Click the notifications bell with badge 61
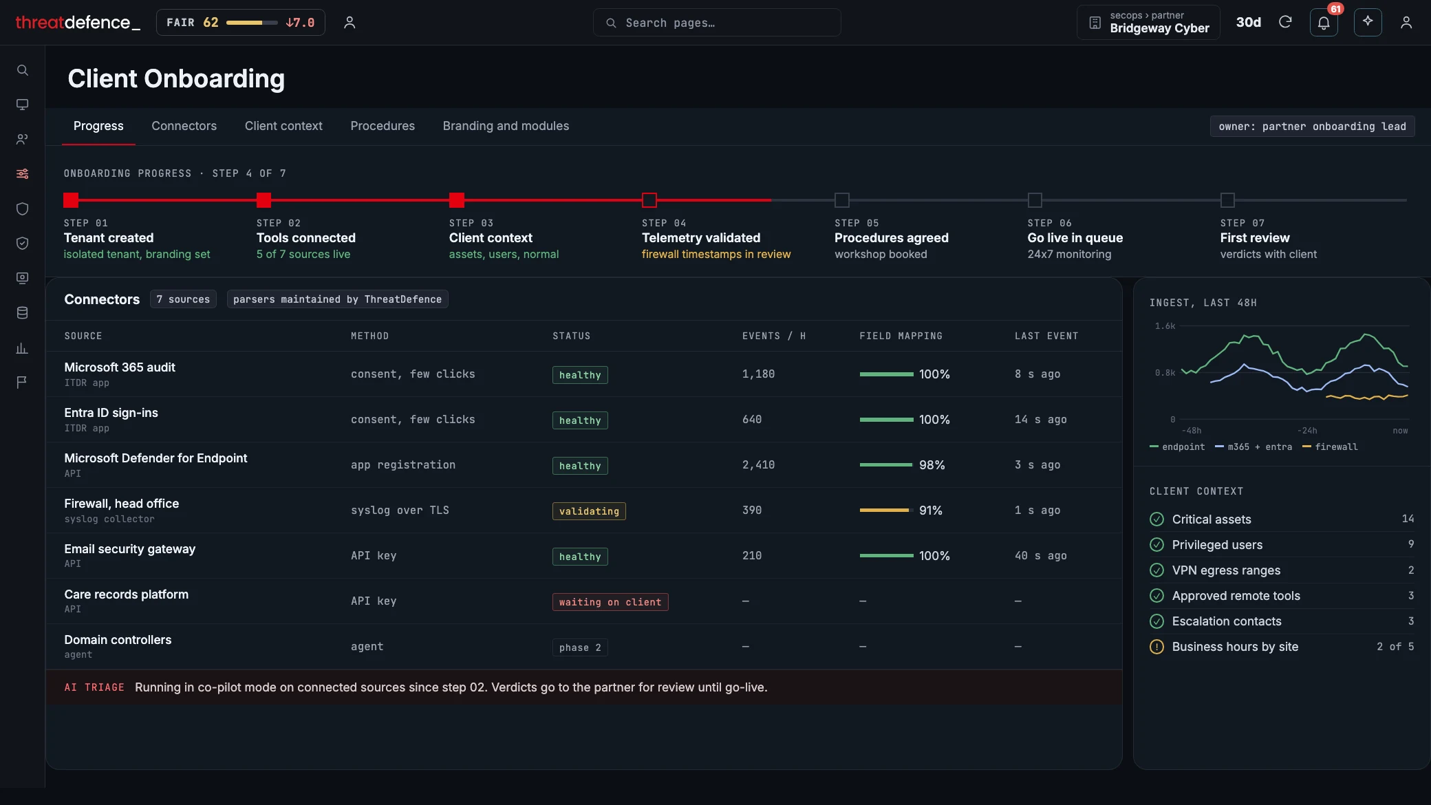1431x805 pixels. pyautogui.click(x=1324, y=23)
